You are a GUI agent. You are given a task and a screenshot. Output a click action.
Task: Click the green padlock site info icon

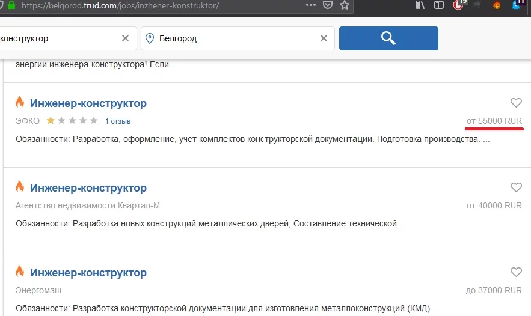coord(12,5)
